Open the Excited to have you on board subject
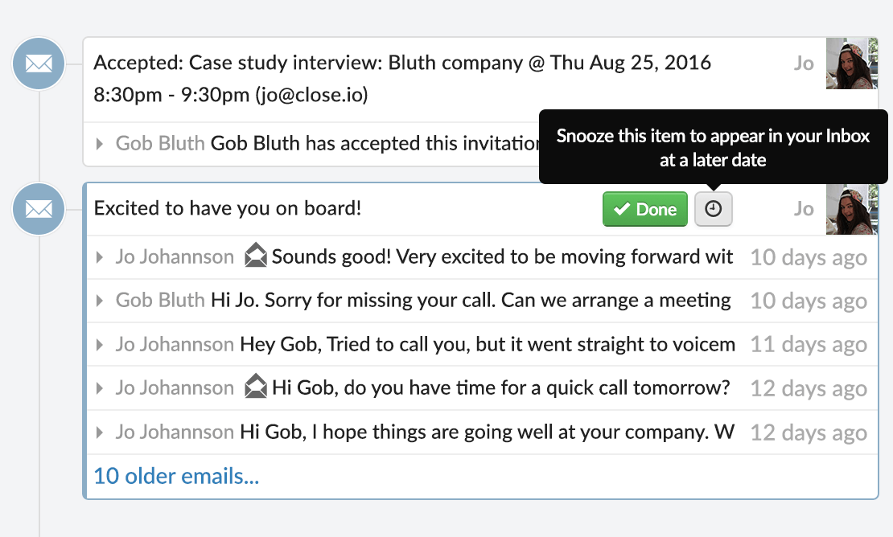The image size is (893, 537). pyautogui.click(x=227, y=208)
